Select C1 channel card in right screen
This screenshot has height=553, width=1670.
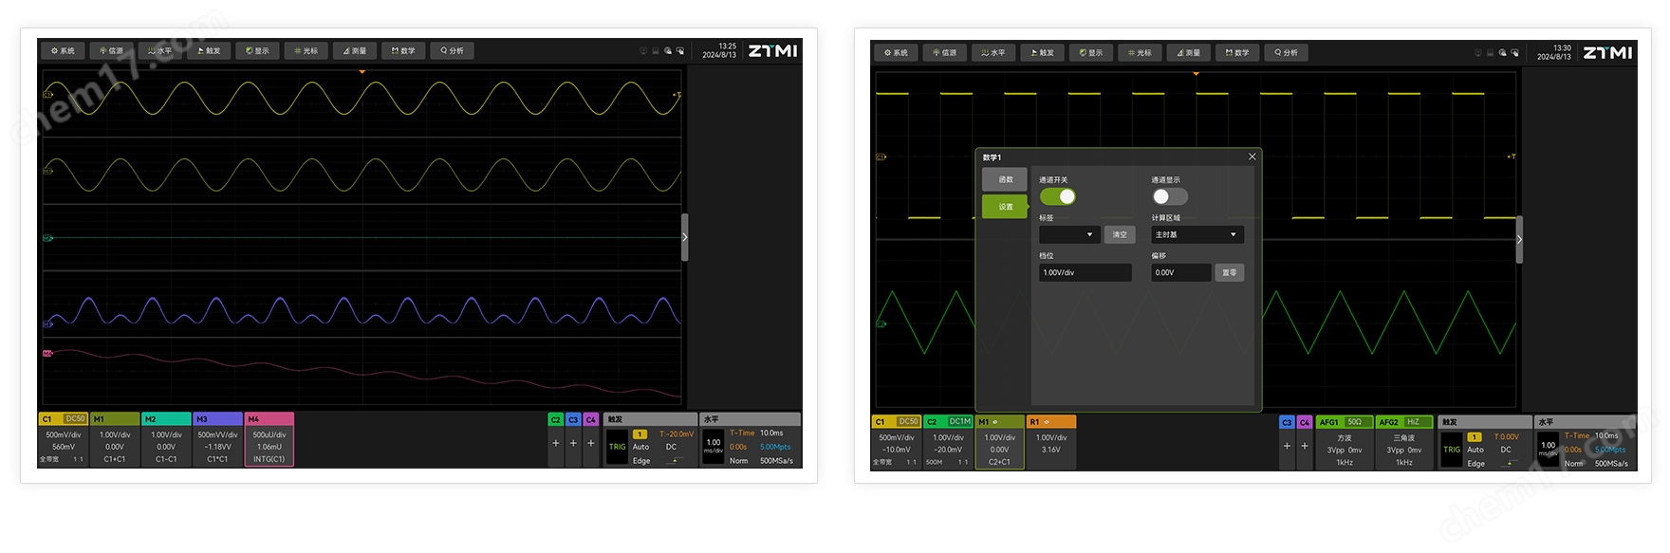pyautogui.click(x=897, y=442)
